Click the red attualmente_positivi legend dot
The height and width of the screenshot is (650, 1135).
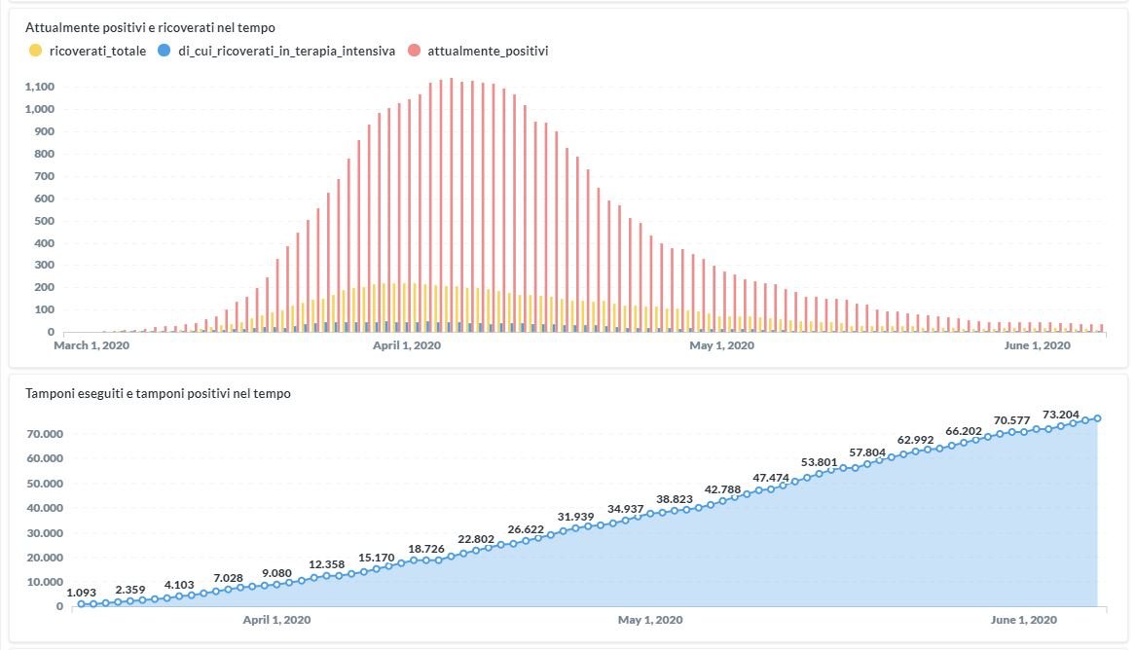414,51
